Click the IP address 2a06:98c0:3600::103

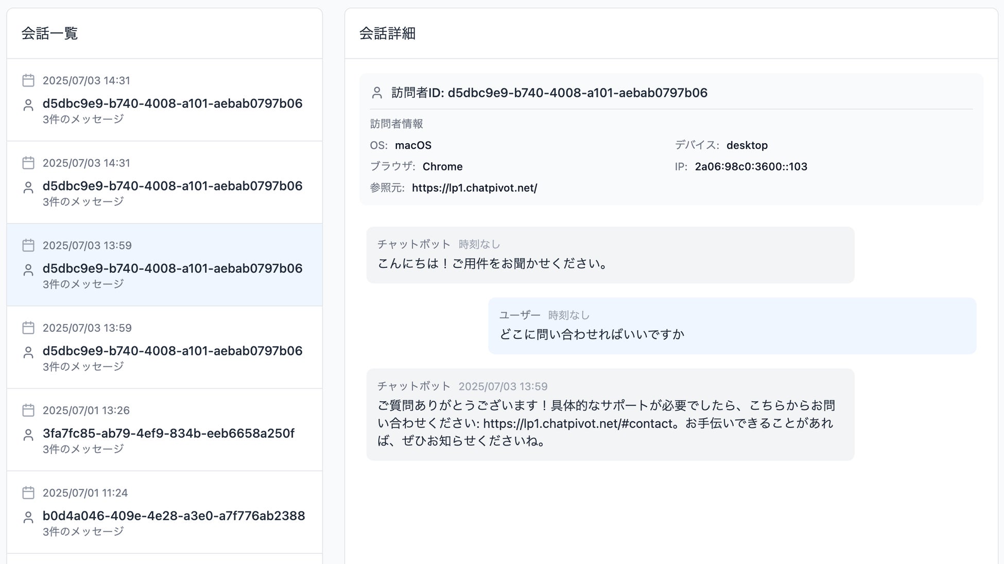coord(751,166)
